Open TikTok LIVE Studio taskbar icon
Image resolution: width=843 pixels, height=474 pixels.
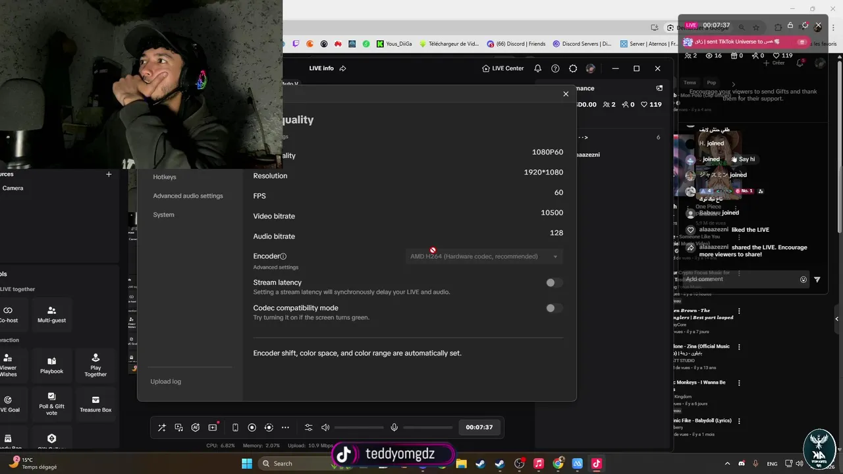point(597,463)
